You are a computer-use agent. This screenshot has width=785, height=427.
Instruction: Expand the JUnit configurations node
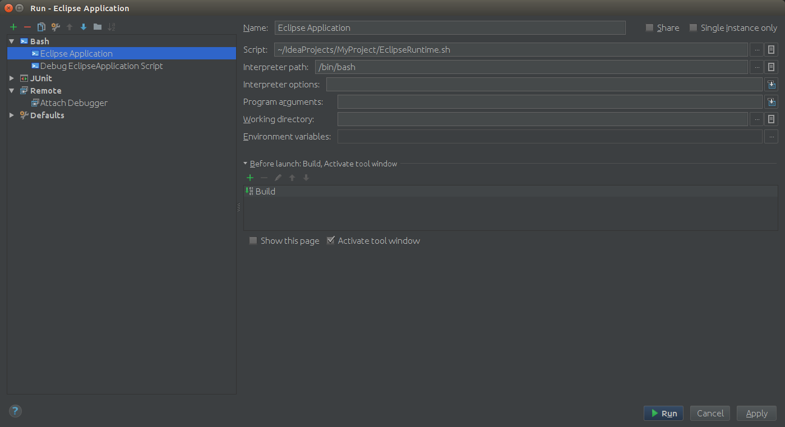[12, 78]
